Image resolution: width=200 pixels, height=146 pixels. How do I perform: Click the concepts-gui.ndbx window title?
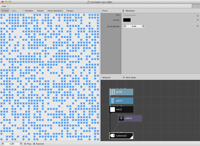(x=101, y=2)
